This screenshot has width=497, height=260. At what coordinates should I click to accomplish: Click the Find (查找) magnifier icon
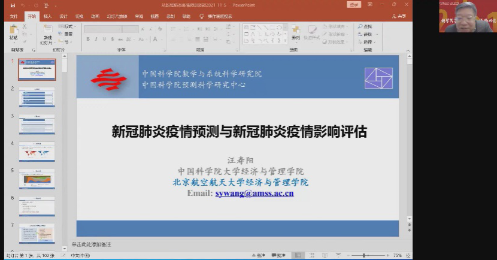(x=363, y=26)
